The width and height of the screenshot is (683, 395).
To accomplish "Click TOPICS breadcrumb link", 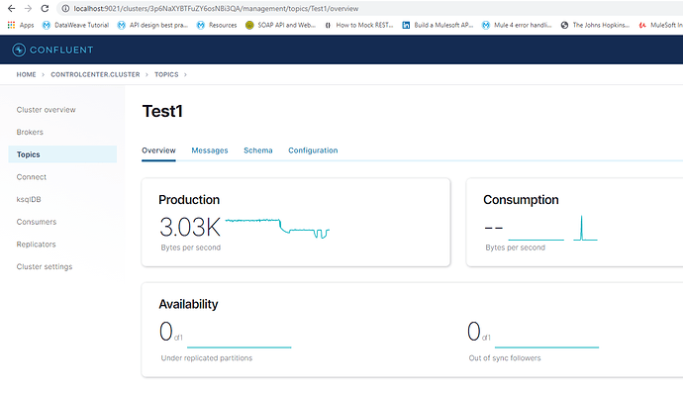I will [166, 74].
